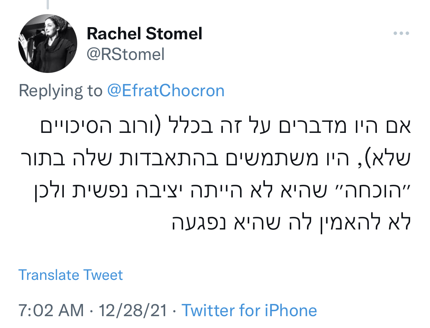Click the @RStomel handle
The image size is (430, 328).
tap(125, 55)
